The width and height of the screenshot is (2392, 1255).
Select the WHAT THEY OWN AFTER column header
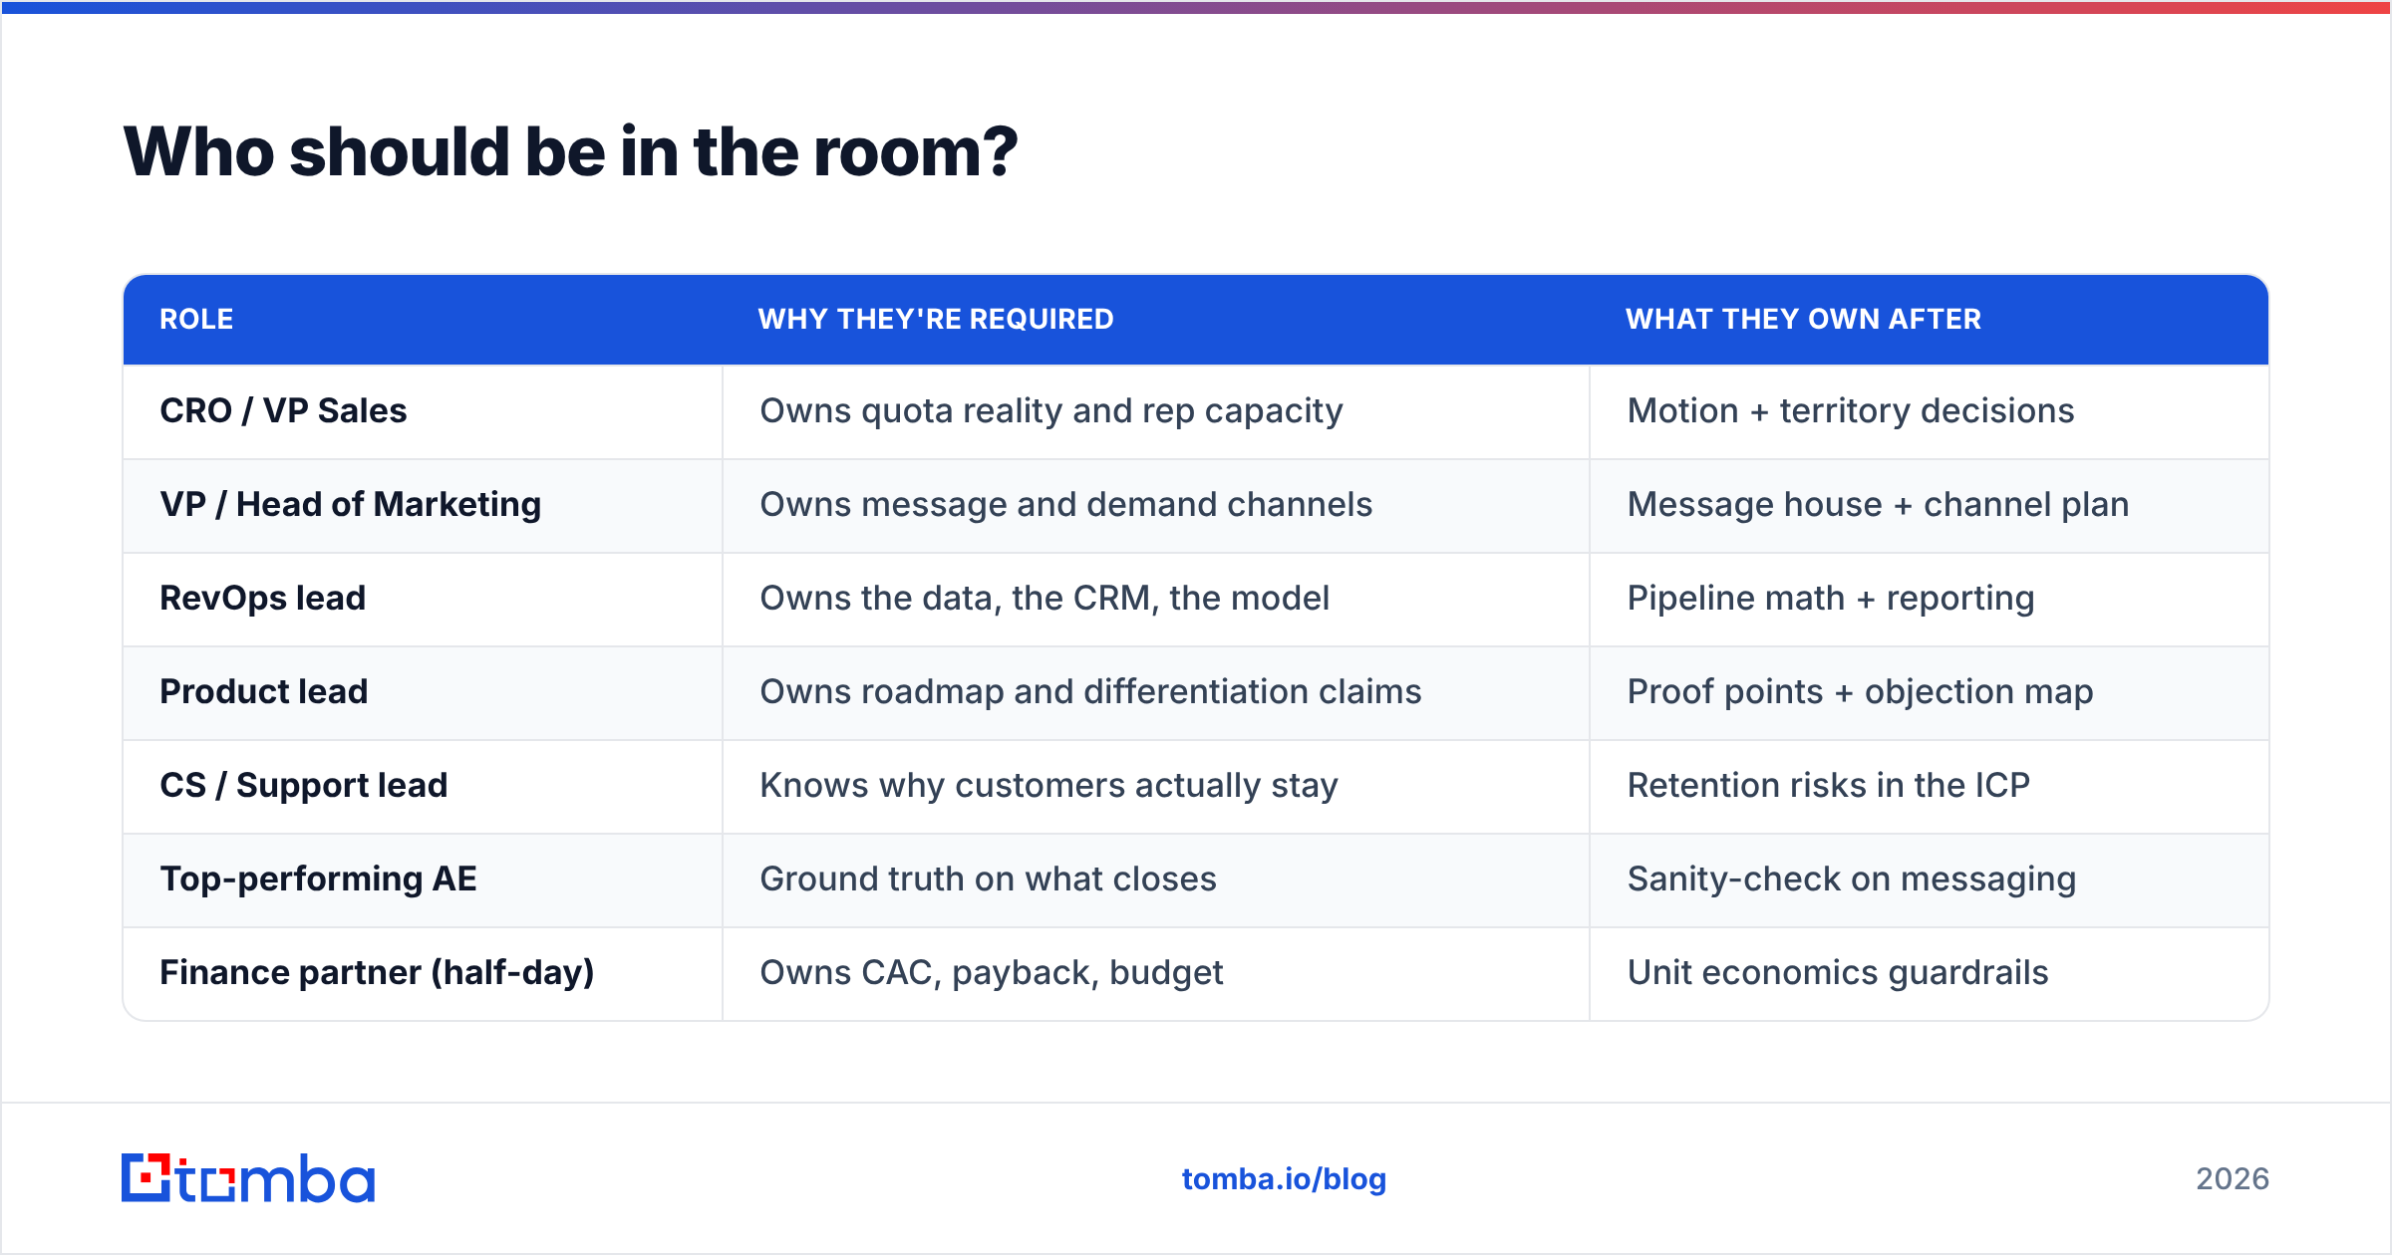(1803, 320)
